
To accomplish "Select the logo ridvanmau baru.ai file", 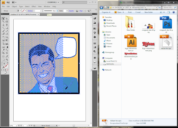I will [x=131, y=43].
